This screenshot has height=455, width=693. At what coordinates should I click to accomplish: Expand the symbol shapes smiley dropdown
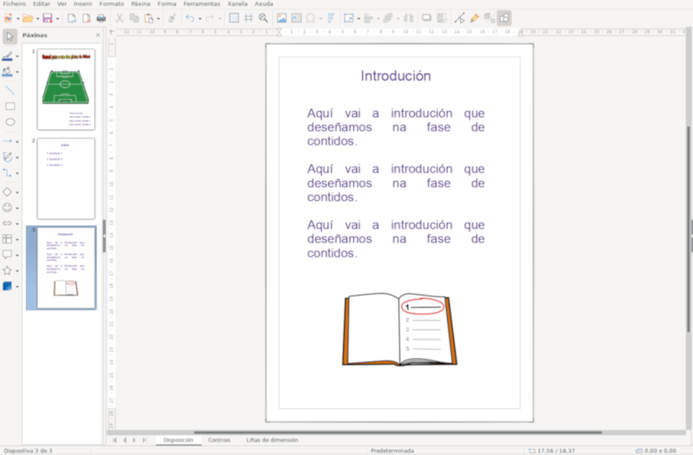click(x=17, y=208)
